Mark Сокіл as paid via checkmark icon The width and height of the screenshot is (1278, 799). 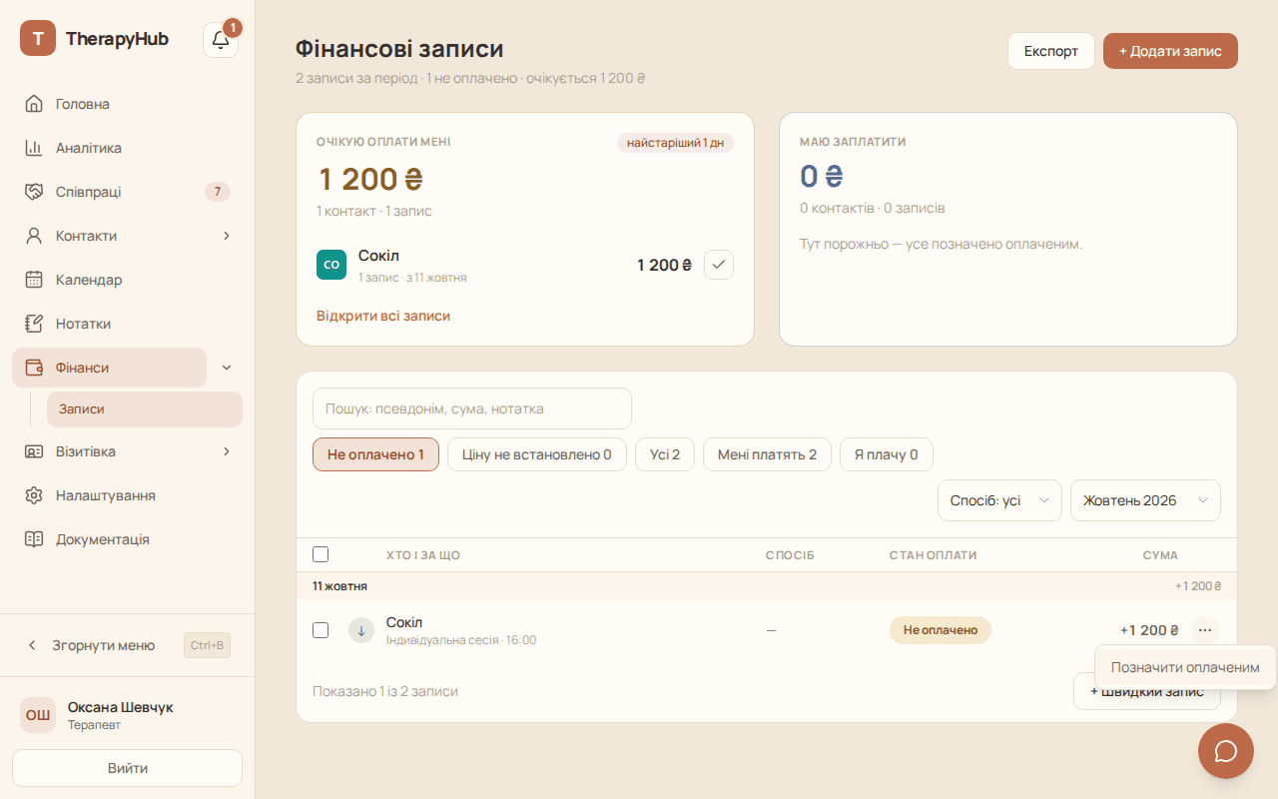click(719, 265)
